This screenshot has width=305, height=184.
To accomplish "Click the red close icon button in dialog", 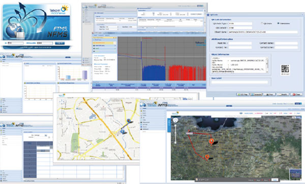I will pos(296,94).
